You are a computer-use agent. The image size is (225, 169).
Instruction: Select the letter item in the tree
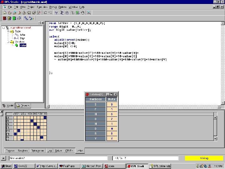coord(22,35)
